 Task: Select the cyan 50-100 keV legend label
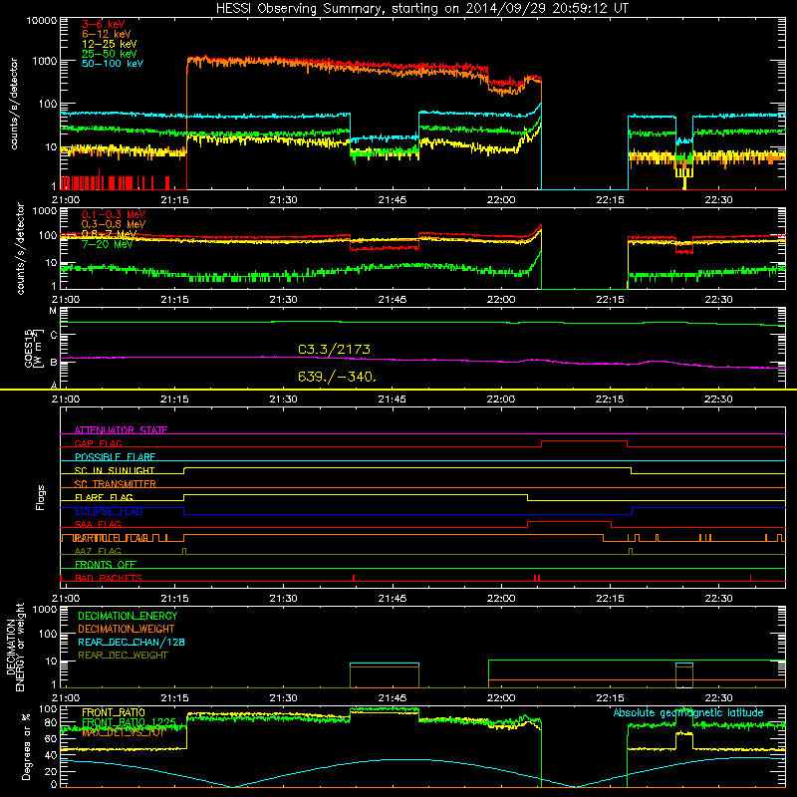[113, 64]
